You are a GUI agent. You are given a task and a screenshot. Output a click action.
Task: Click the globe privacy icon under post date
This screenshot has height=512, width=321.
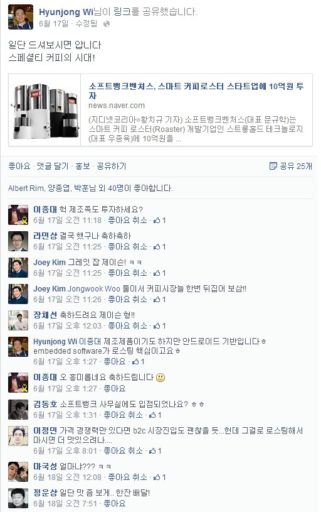107,24
